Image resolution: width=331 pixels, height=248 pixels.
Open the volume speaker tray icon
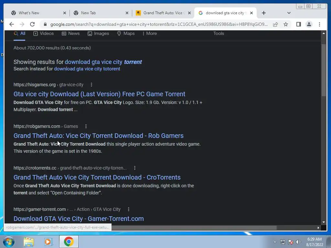298,242
